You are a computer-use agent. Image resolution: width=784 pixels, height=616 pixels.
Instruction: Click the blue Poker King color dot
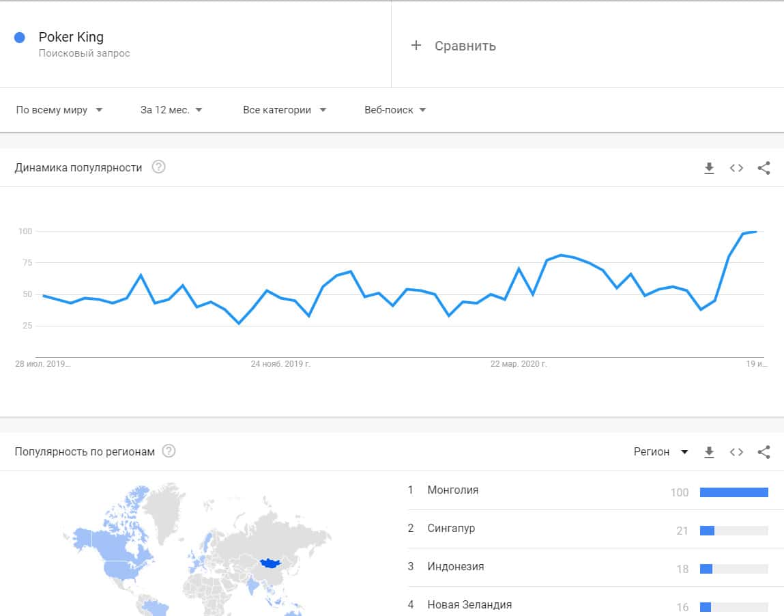click(x=20, y=38)
